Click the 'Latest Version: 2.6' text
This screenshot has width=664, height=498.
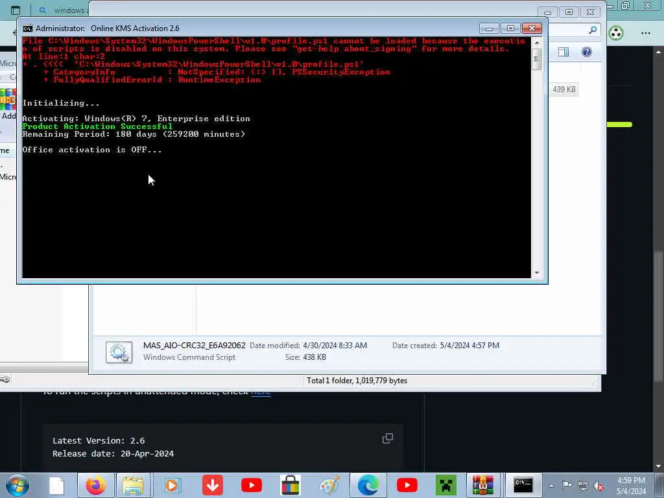[x=99, y=440]
